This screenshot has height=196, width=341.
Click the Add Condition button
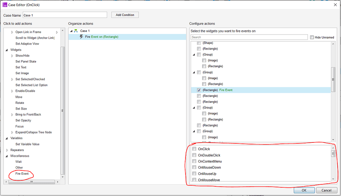click(125, 15)
